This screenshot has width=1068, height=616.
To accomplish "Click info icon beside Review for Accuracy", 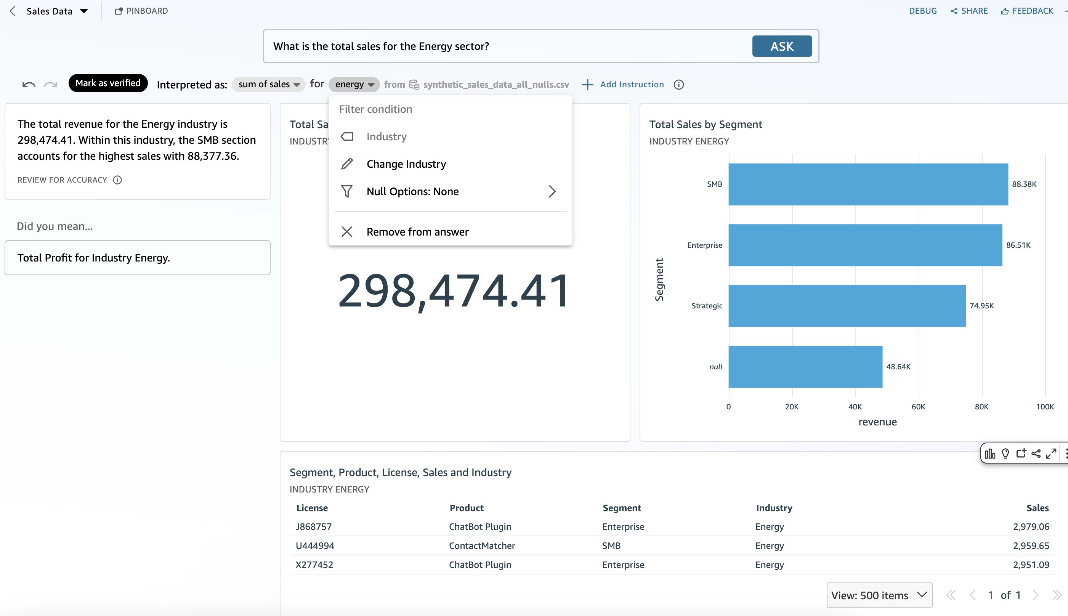I will pos(117,180).
